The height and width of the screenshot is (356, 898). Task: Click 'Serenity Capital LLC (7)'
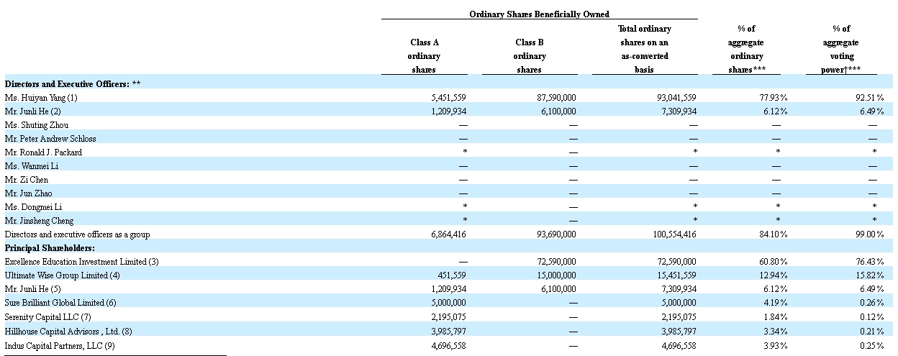pyautogui.click(x=47, y=316)
